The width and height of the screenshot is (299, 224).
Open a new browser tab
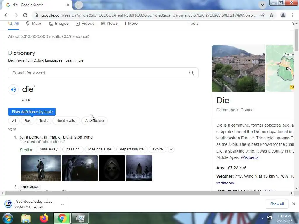(79, 5)
